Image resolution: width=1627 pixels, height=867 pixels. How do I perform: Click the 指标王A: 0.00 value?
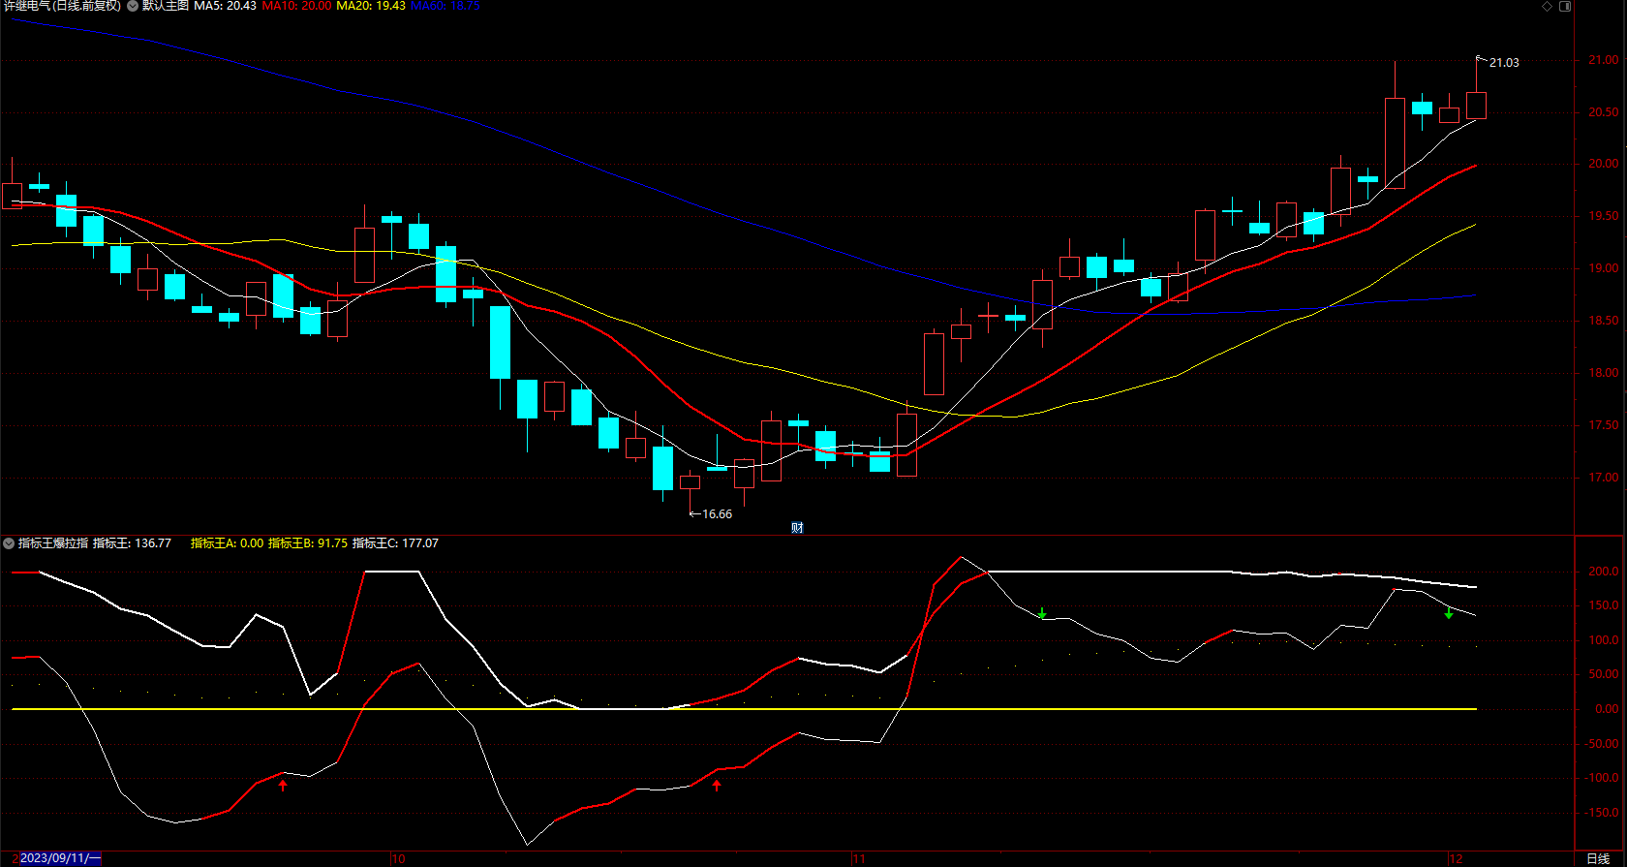[x=227, y=543]
